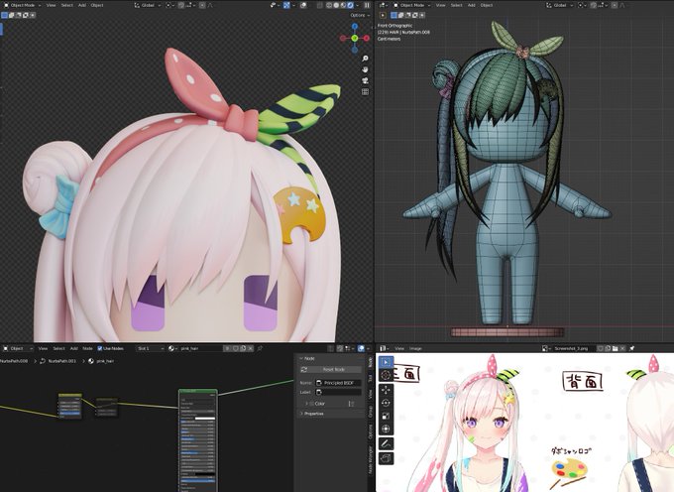Toggle camera view gizmo in rendered viewport
Image resolution: width=674 pixels, height=492 pixels.
[365, 80]
